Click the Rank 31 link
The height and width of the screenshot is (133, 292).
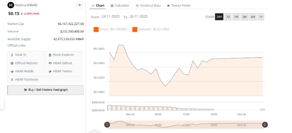click(26, 55)
